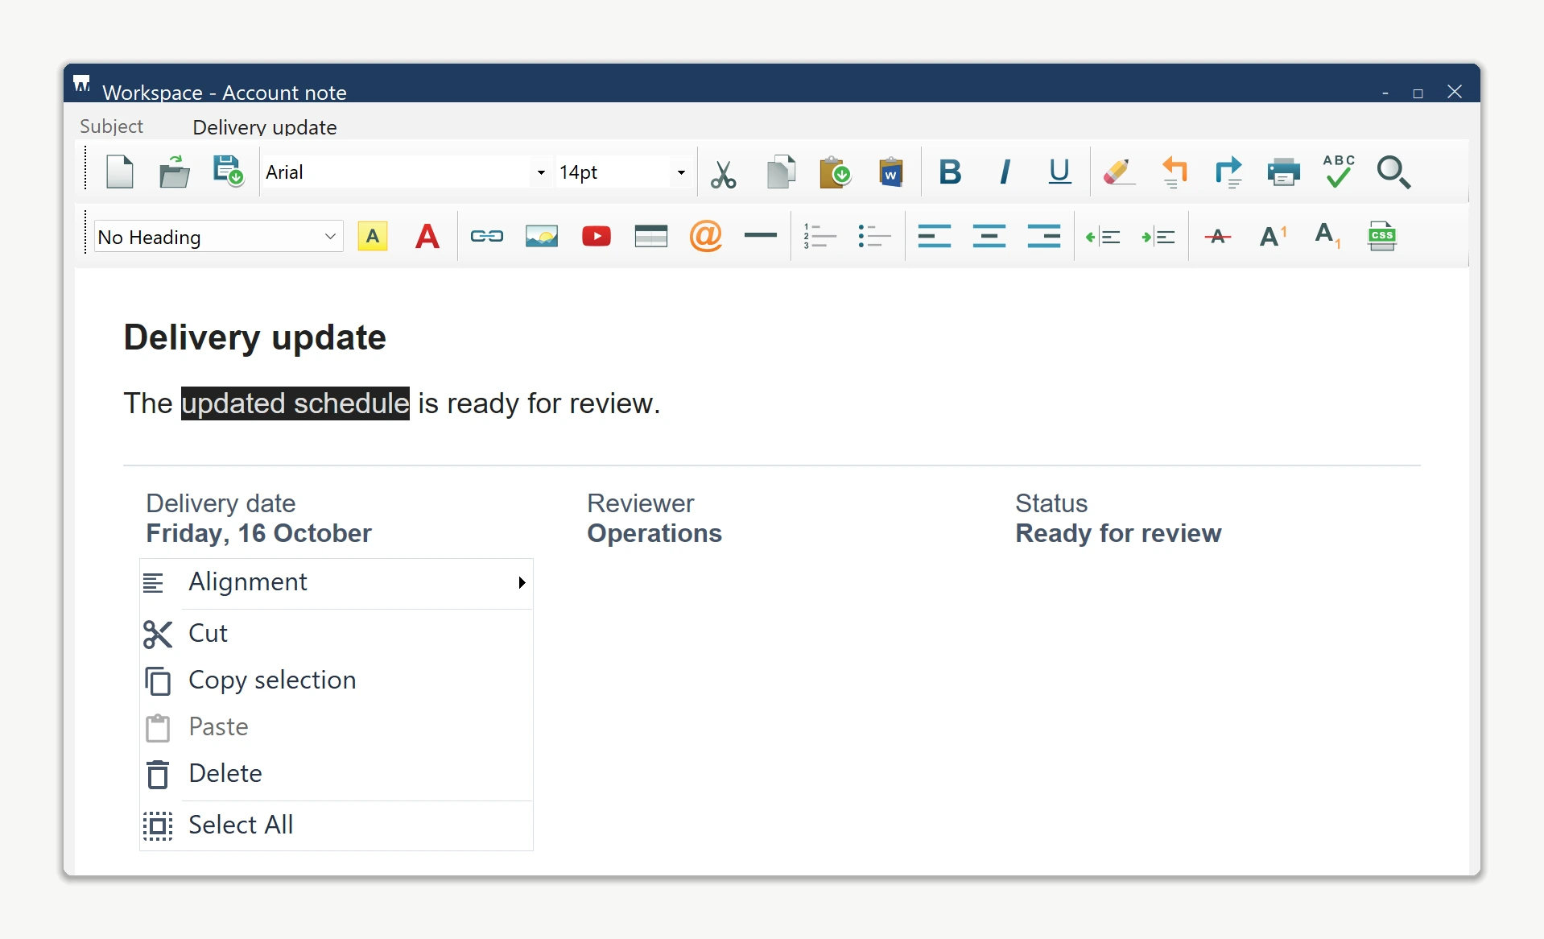Choose Select All from the context menu
This screenshot has height=939, width=1544.
click(336, 825)
